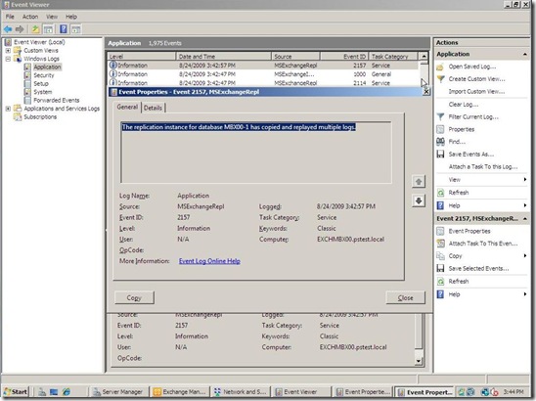Image resolution: width=536 pixels, height=401 pixels.
Task: Sort by Level column header
Action: click(141, 57)
